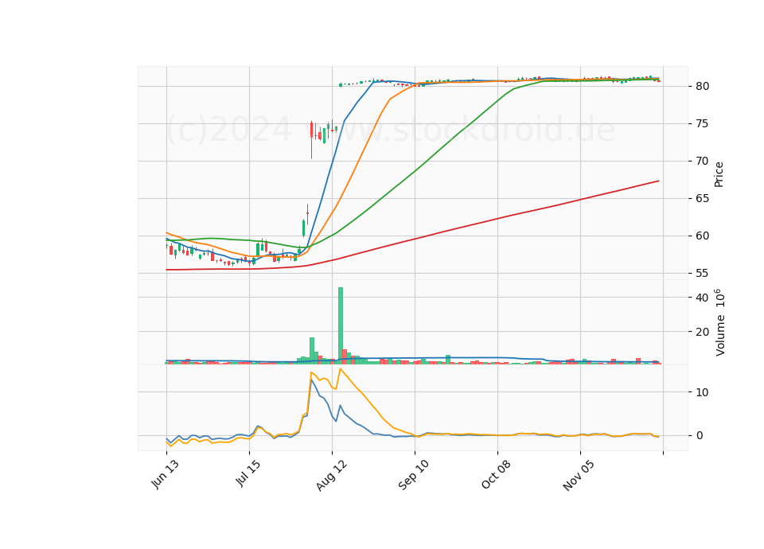Click the Jun 13 date label
The image size is (764, 549).
click(x=166, y=474)
